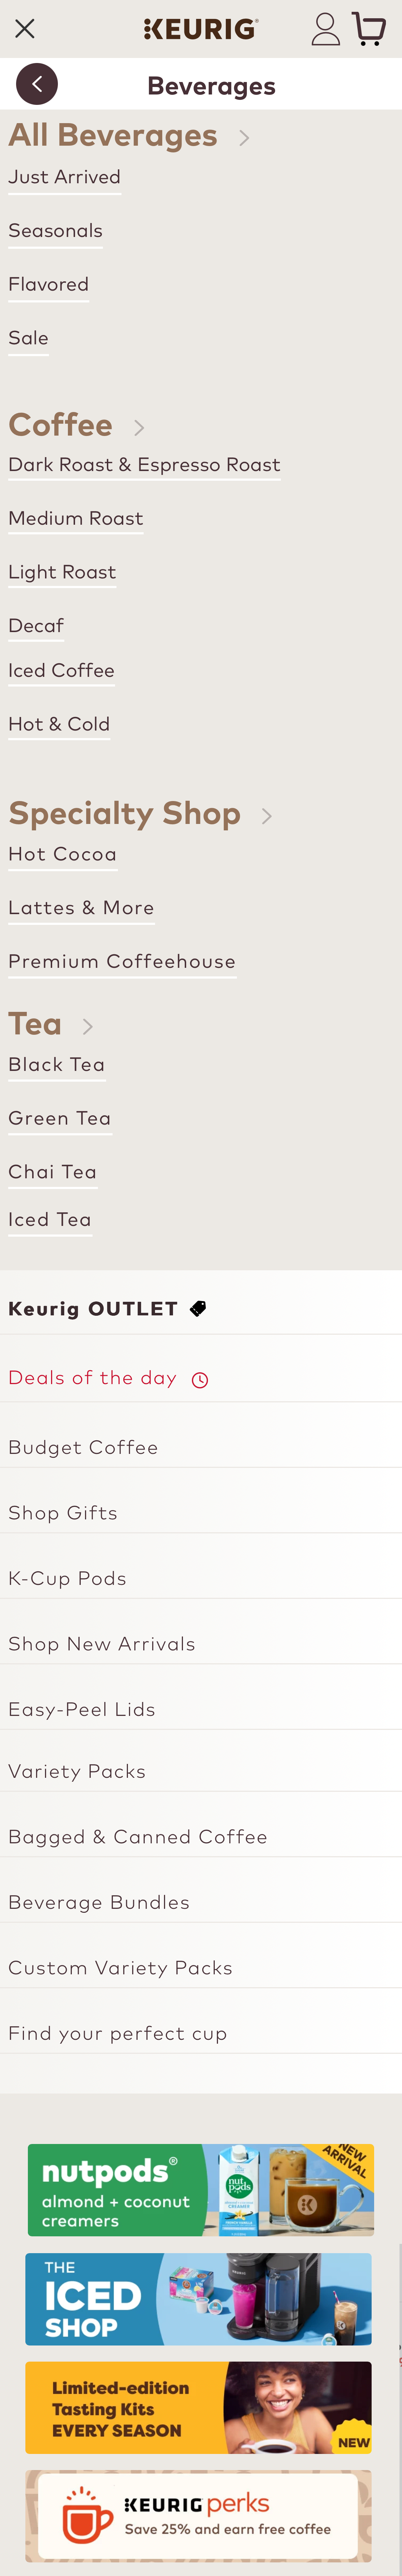View The Iced Shop banner
This screenshot has width=402, height=2576.
pyautogui.click(x=199, y=2298)
